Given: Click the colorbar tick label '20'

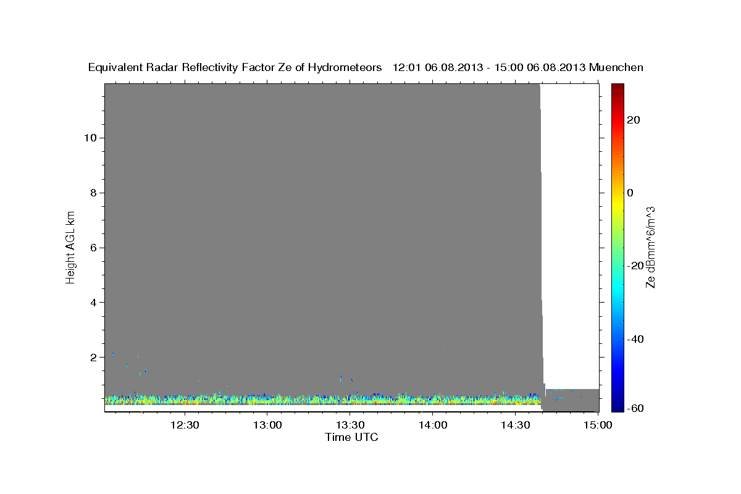Looking at the screenshot, I should [x=634, y=120].
